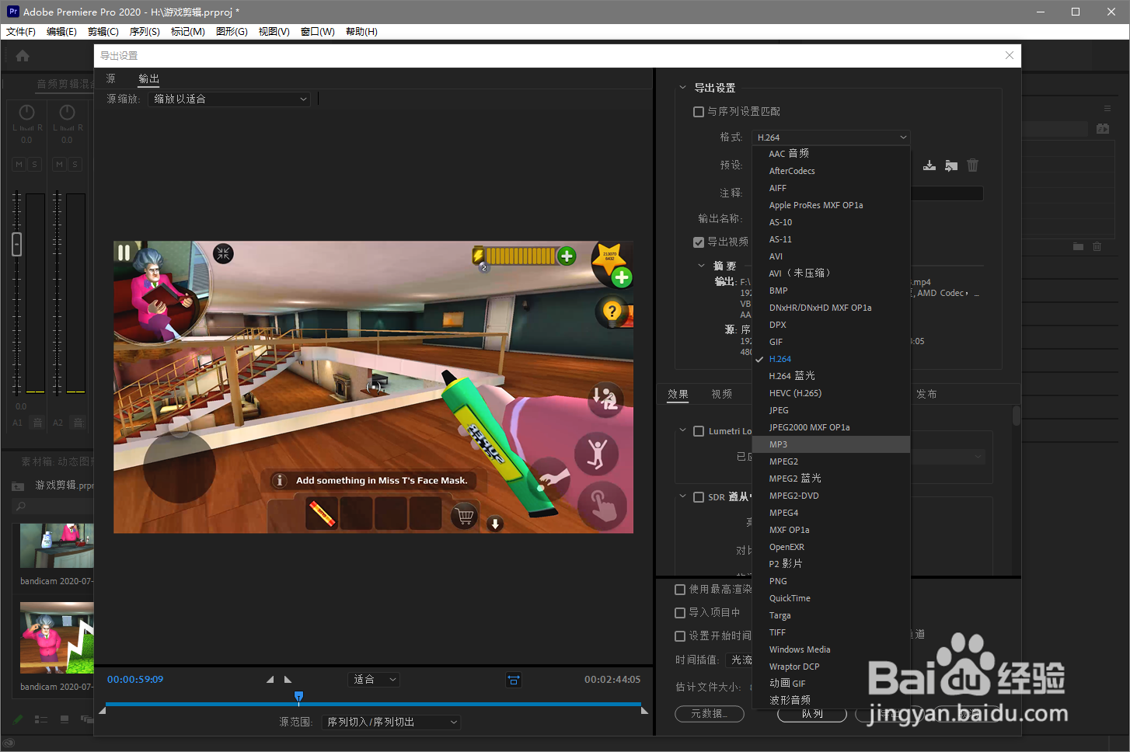
Task: Click the blue playhead on the preview timeline
Action: coord(298,698)
